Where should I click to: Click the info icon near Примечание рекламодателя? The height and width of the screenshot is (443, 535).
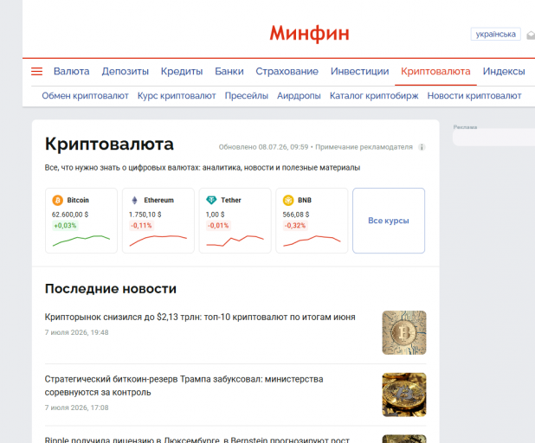422,147
